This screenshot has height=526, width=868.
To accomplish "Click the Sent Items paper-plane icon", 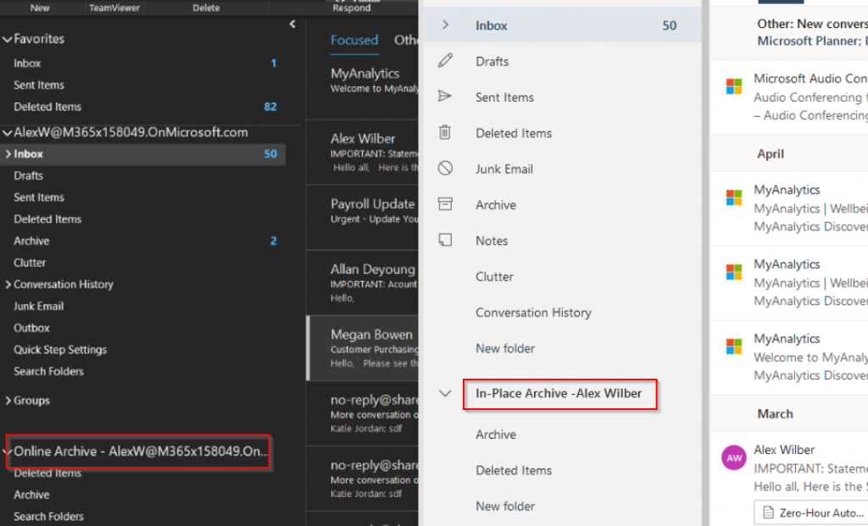I will [x=445, y=97].
